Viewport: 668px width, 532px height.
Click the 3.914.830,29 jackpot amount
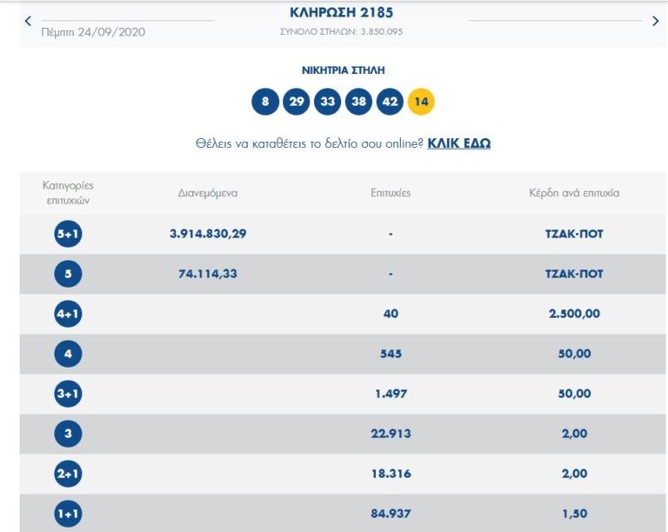click(x=208, y=234)
